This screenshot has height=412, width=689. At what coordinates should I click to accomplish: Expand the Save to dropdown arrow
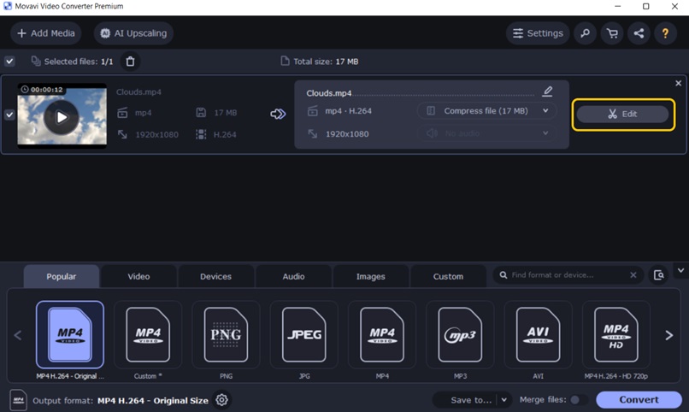pyautogui.click(x=504, y=400)
